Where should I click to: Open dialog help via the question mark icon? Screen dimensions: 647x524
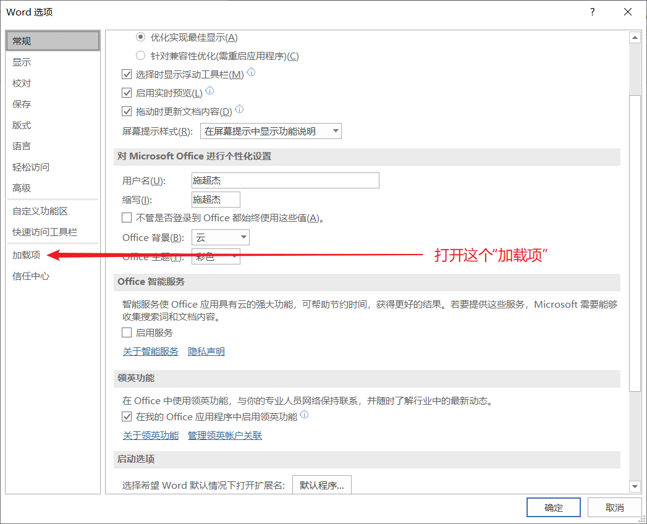(592, 12)
